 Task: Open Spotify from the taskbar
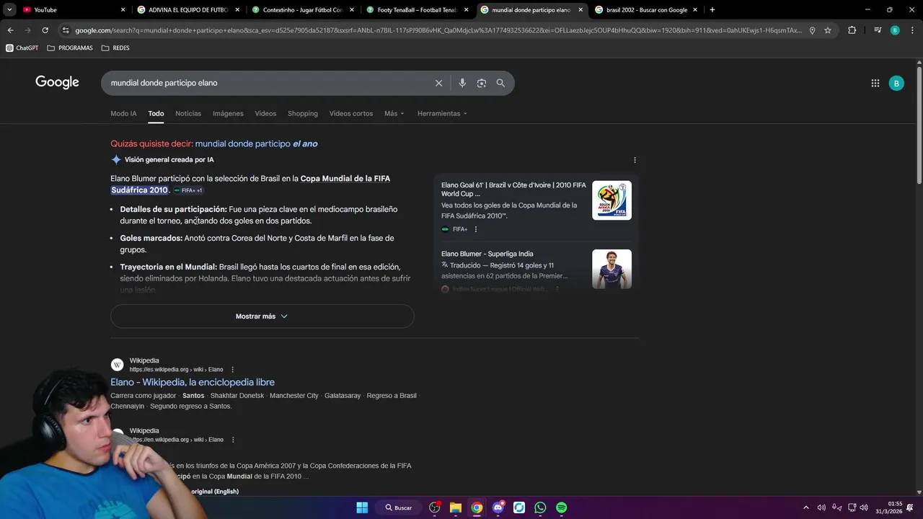click(x=562, y=507)
